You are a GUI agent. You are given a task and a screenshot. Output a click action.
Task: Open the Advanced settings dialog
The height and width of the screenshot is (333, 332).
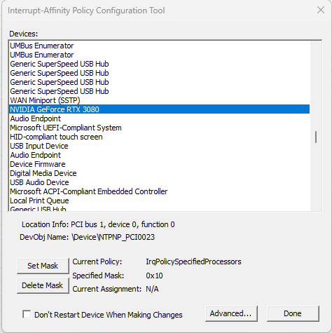pos(231,313)
